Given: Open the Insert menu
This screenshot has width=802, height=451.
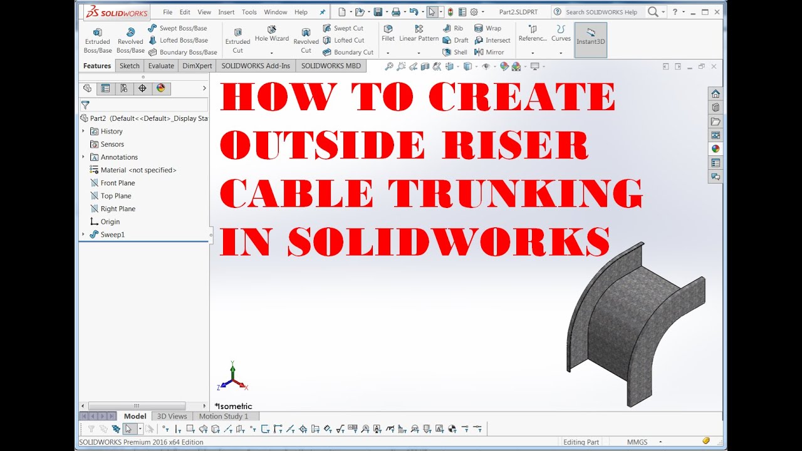Looking at the screenshot, I should (x=226, y=12).
